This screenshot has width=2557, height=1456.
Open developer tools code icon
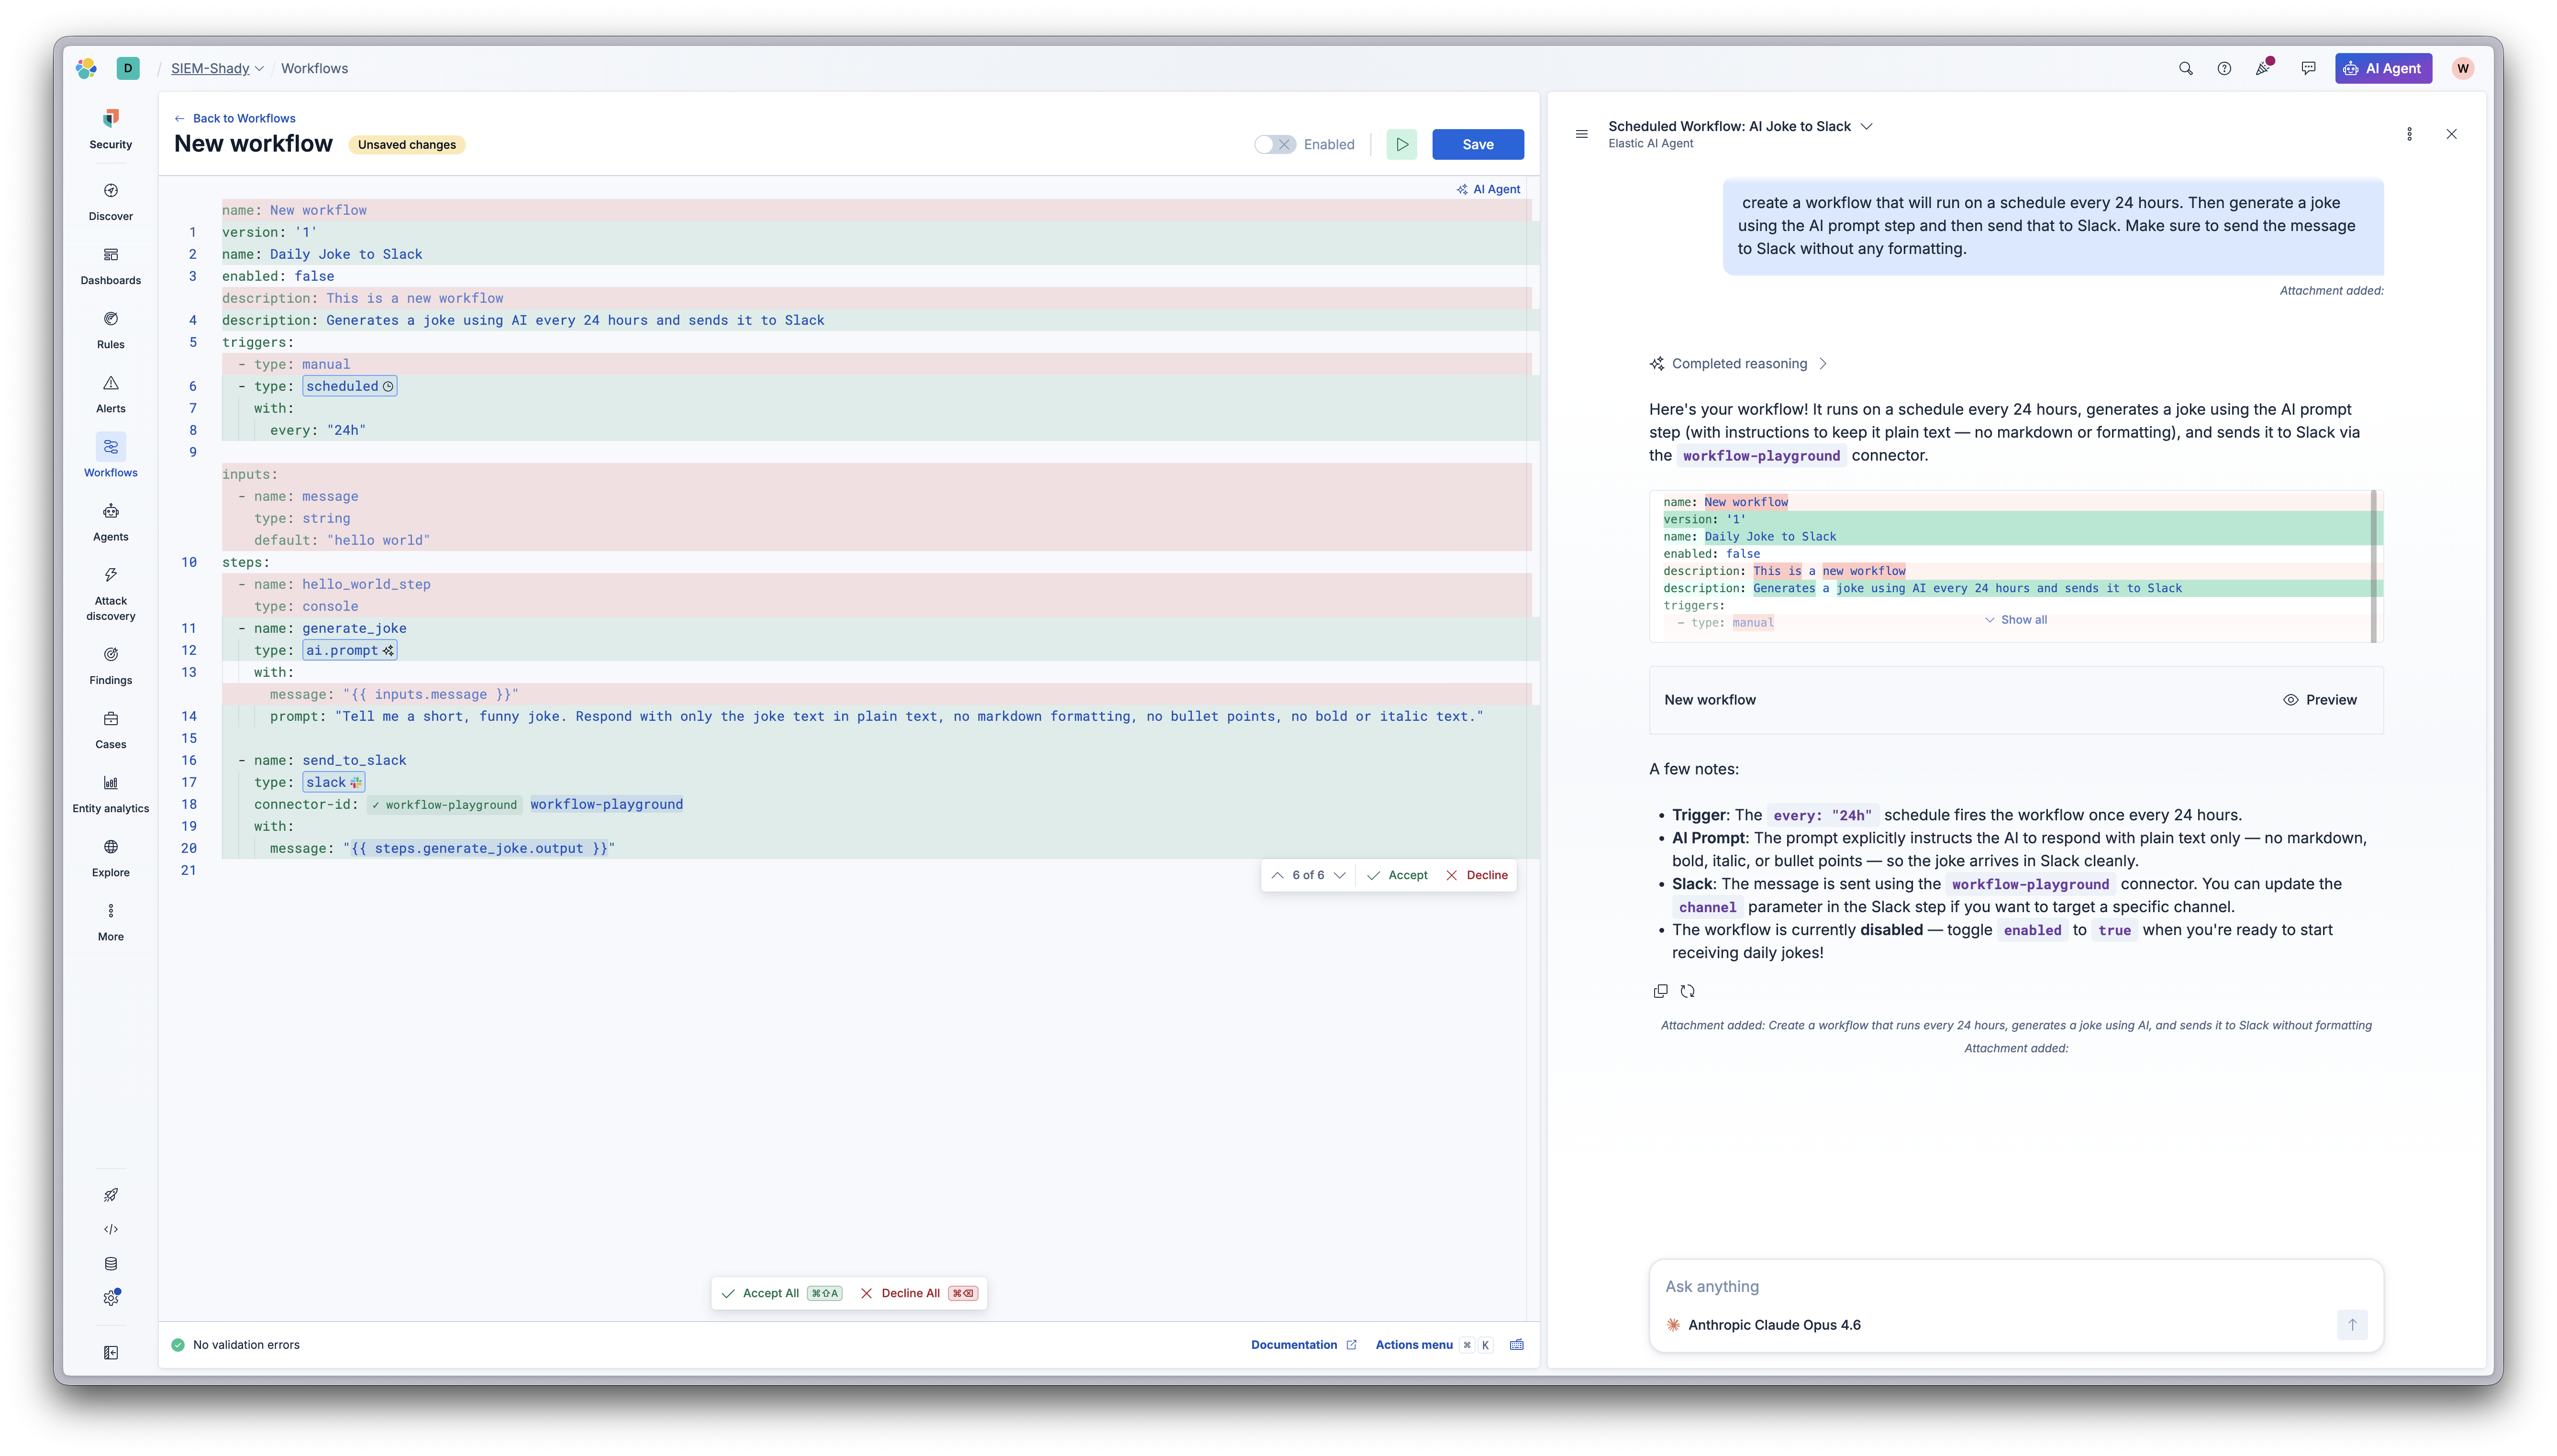[111, 1229]
